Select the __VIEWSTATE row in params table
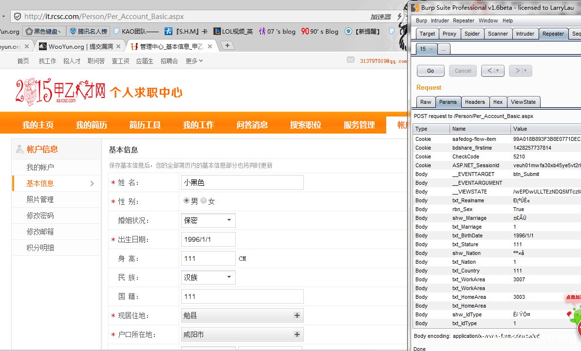This screenshot has width=581, height=351. tap(497, 192)
